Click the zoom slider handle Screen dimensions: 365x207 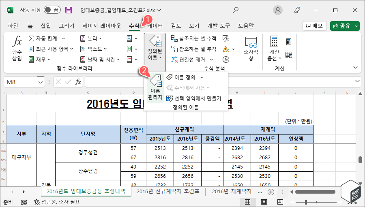pos(306,202)
